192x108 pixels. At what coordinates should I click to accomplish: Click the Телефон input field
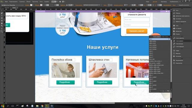137,25
